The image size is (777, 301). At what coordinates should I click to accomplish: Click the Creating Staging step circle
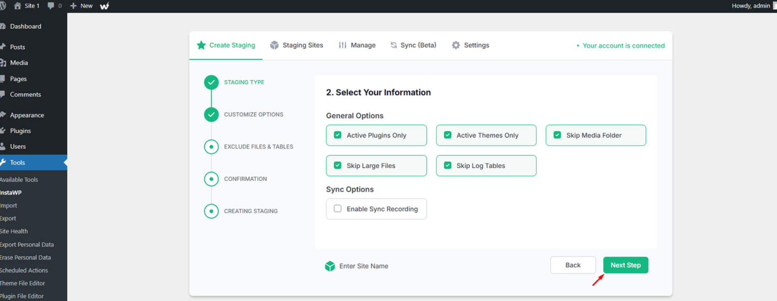pyautogui.click(x=211, y=211)
